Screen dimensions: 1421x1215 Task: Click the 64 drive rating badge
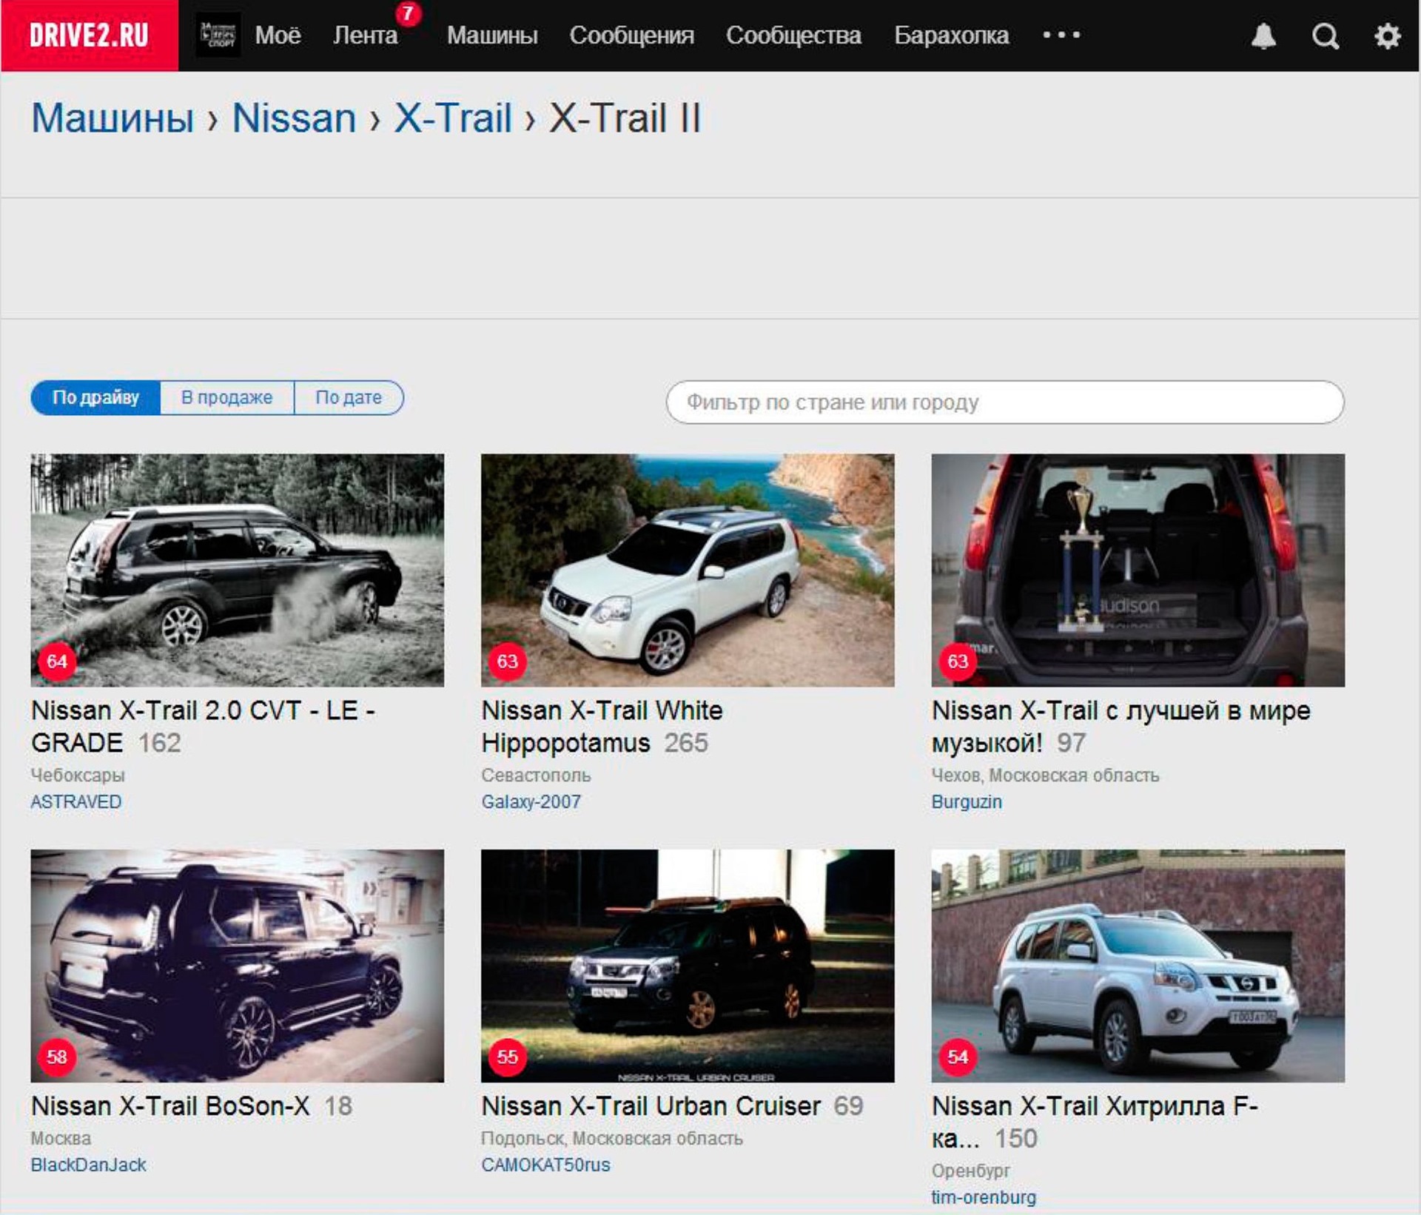tap(57, 661)
